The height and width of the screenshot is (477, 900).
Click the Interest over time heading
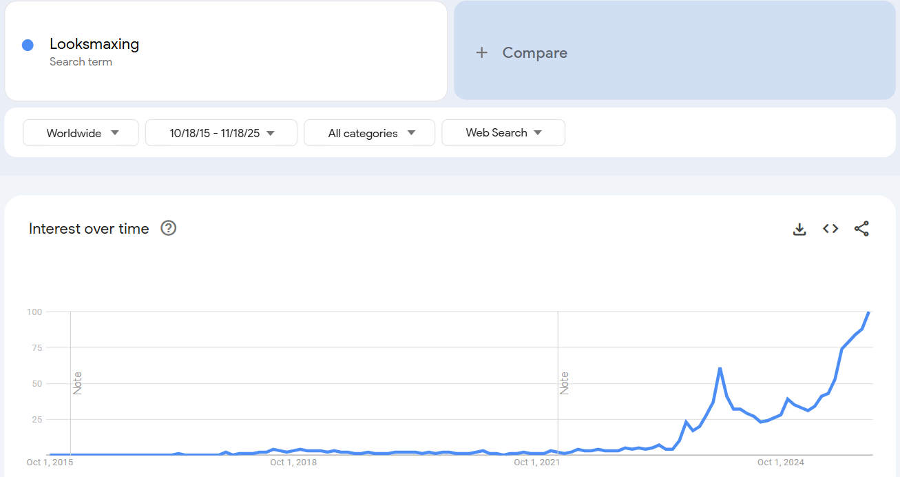(89, 229)
